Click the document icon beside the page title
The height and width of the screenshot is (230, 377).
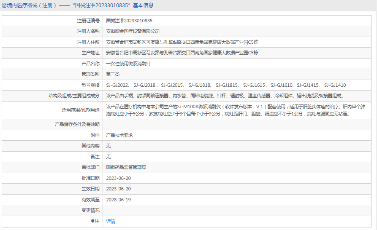tap(4, 5)
